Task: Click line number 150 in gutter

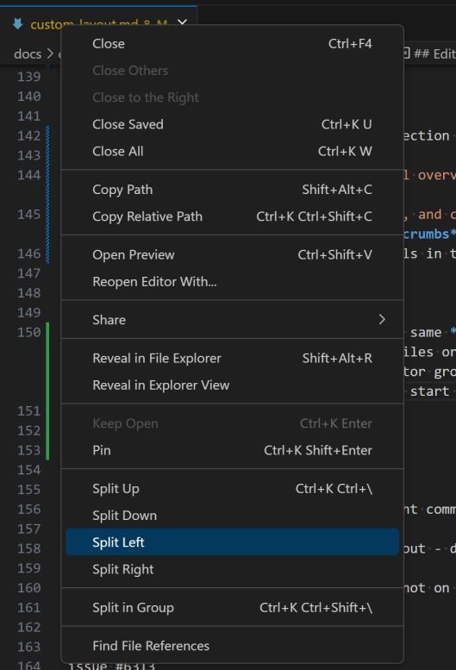Action: (29, 333)
